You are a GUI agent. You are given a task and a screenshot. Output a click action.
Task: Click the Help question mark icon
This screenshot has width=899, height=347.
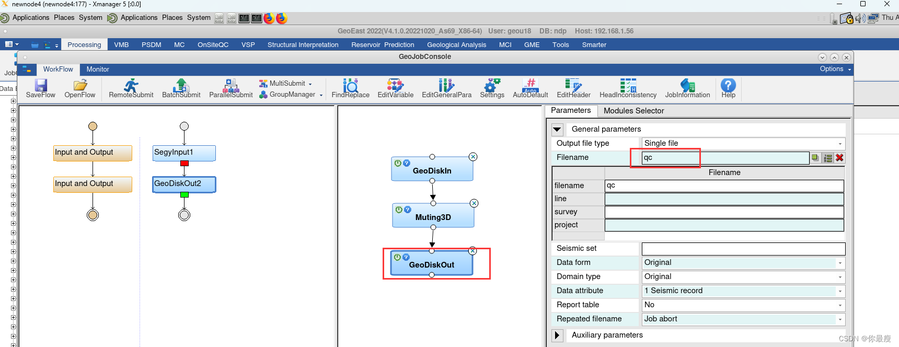(728, 85)
